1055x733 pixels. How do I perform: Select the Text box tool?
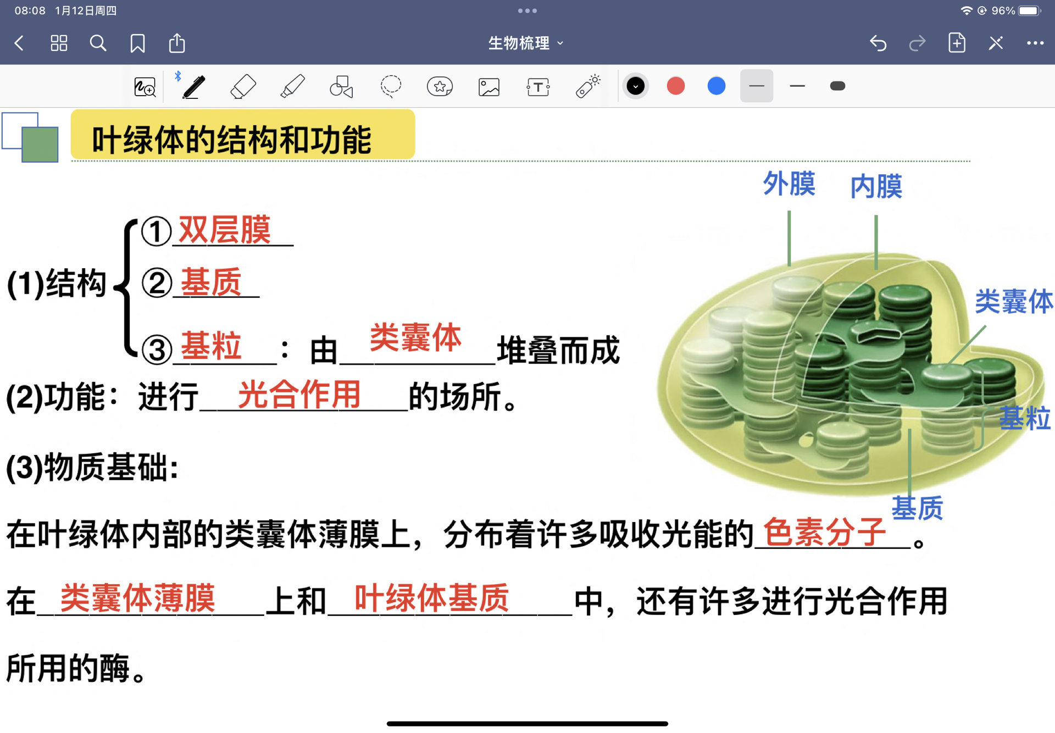(x=538, y=86)
